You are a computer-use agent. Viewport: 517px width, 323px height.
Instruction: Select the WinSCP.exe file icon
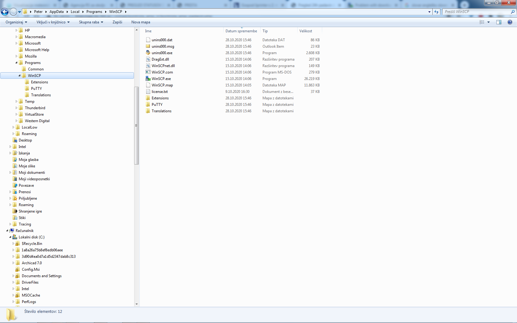point(148,79)
